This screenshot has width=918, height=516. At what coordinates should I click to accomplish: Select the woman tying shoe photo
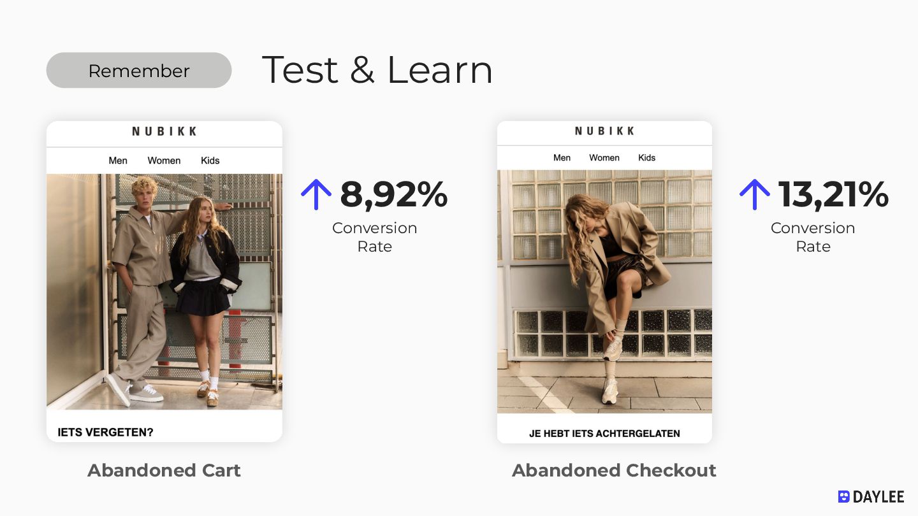pyautogui.click(x=604, y=292)
